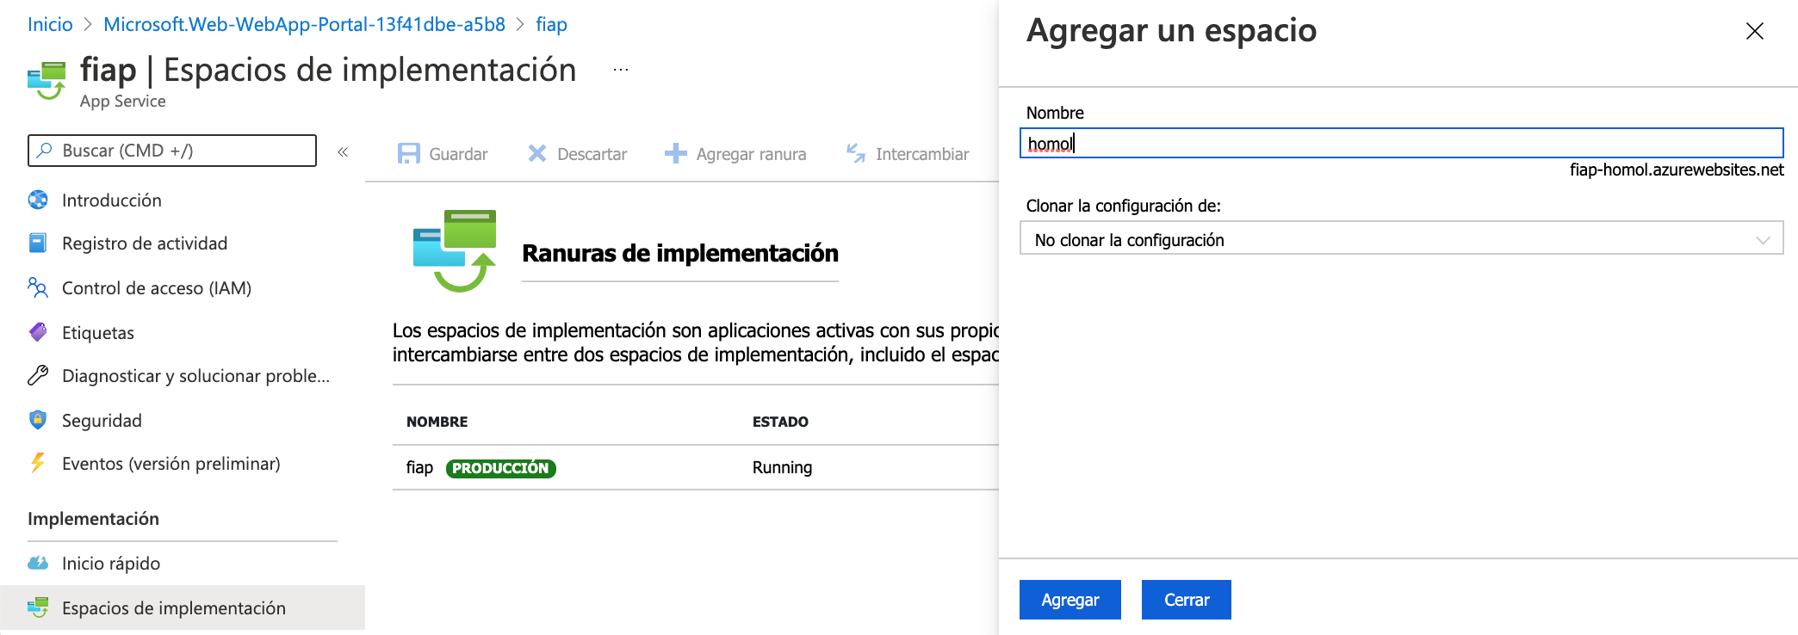Collapse the sidebar with double chevron
The height and width of the screenshot is (635, 1798).
(x=343, y=152)
